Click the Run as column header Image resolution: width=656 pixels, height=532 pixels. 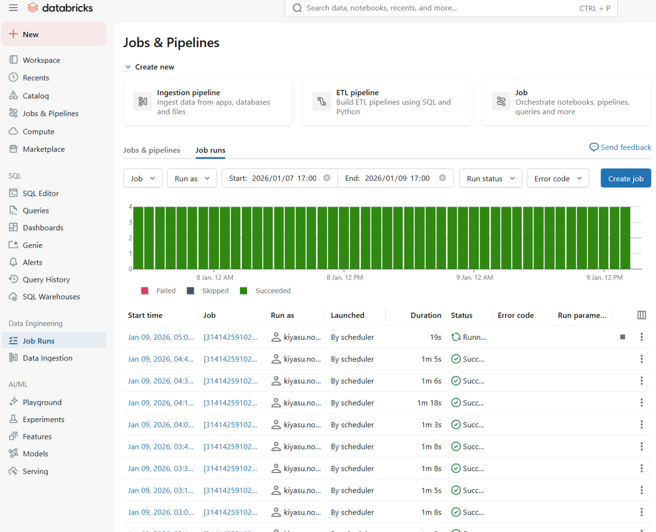[x=283, y=315]
